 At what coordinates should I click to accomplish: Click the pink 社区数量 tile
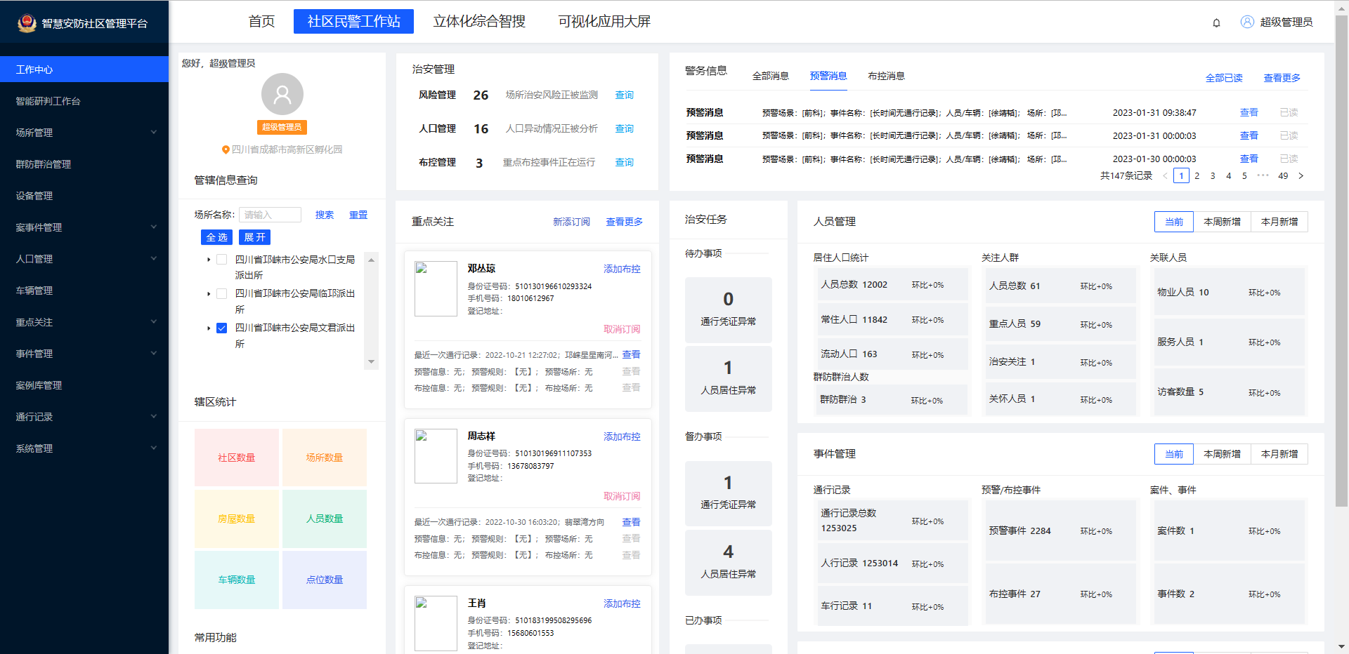[x=237, y=458]
